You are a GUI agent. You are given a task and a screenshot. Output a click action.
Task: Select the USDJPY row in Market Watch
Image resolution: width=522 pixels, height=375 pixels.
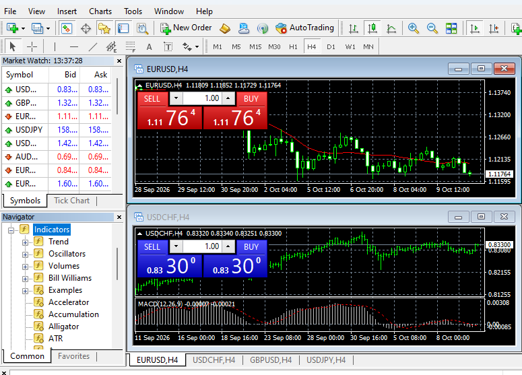pyautogui.click(x=57, y=130)
